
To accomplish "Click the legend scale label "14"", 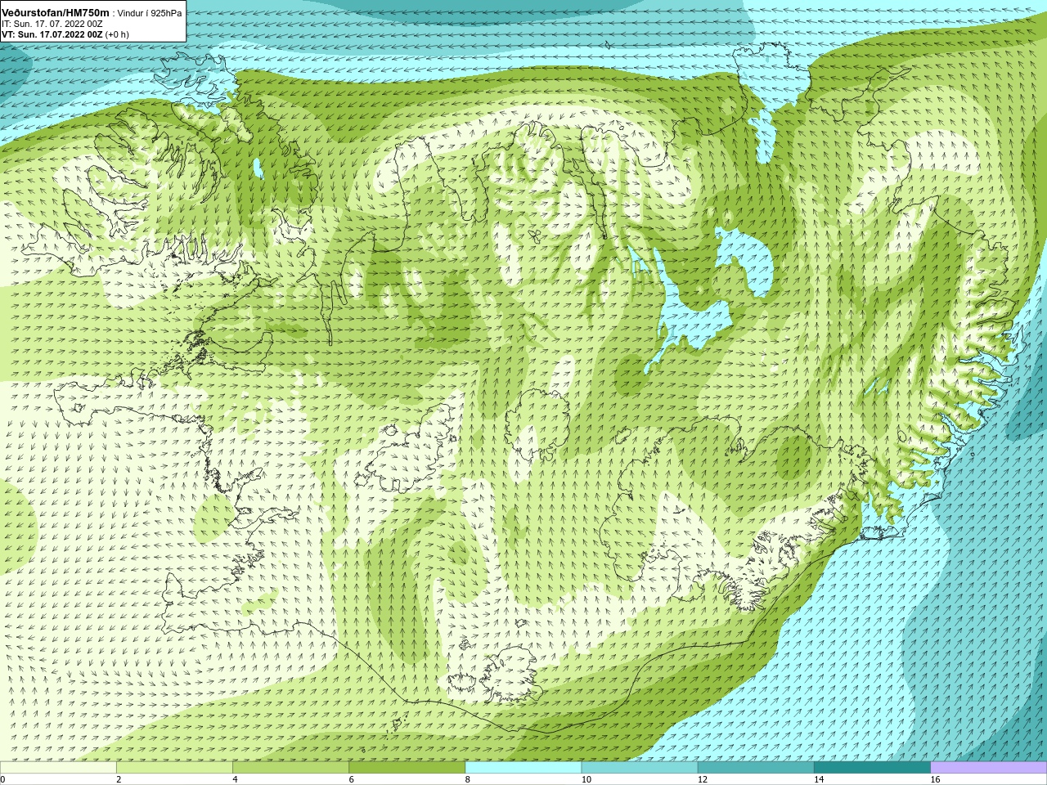I will point(819,779).
